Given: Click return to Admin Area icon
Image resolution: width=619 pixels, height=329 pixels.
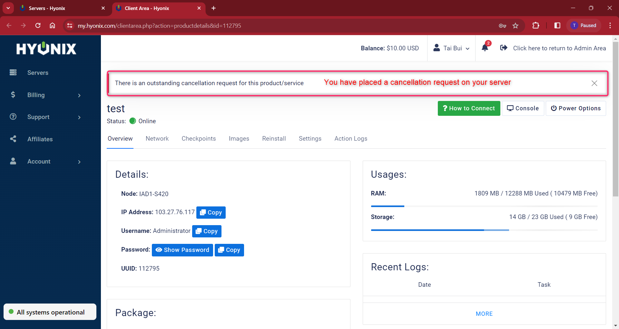Looking at the screenshot, I should point(504,48).
